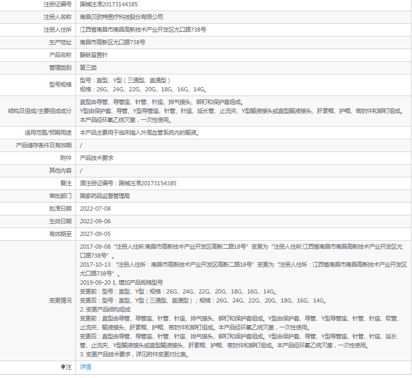Select approval date 2022-07-08
The height and width of the screenshot is (378, 412).
[95, 209]
